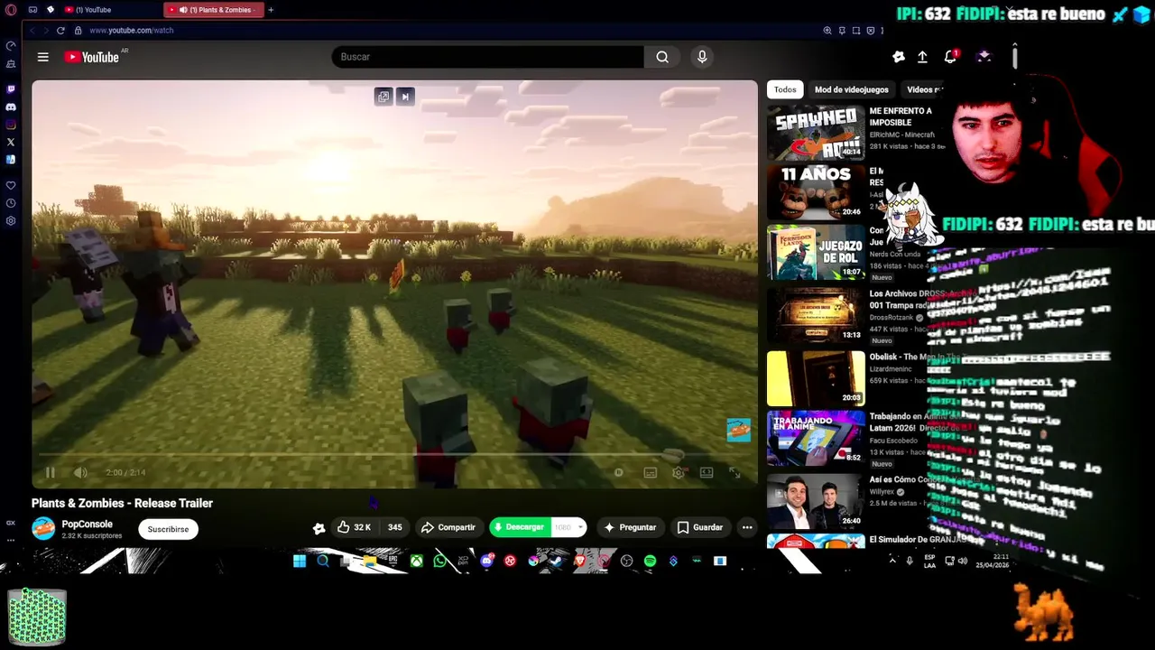Open the Discord sidebar icon
This screenshot has width=1155, height=650.
coord(11,107)
